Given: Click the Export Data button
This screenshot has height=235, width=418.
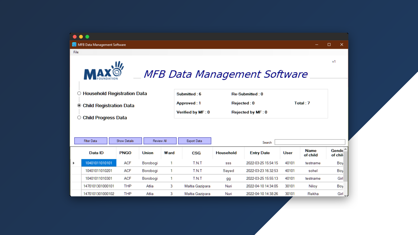Looking at the screenshot, I should tap(194, 141).
